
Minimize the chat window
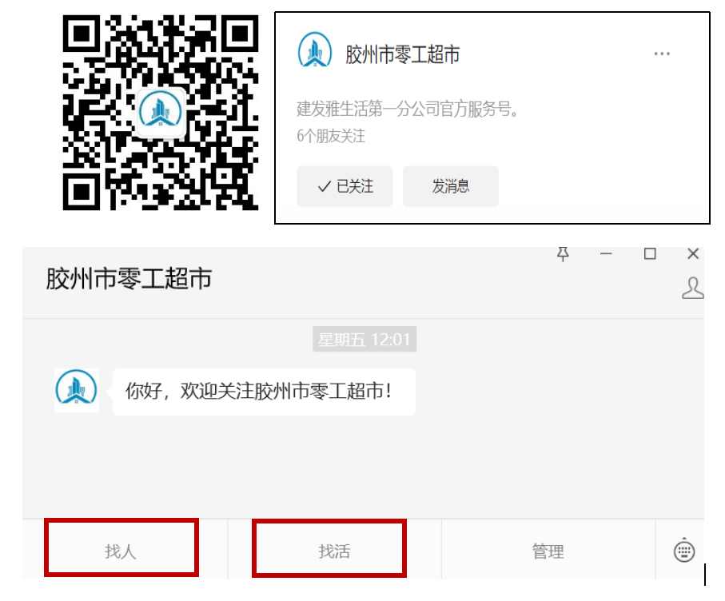606,254
